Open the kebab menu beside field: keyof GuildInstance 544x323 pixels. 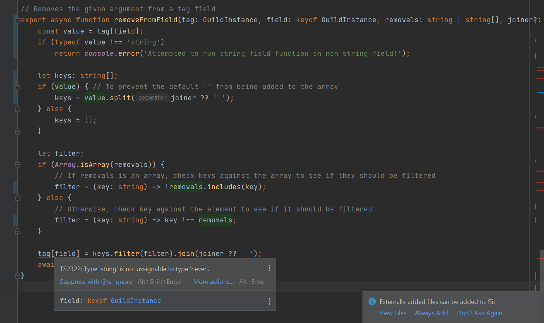(x=270, y=301)
